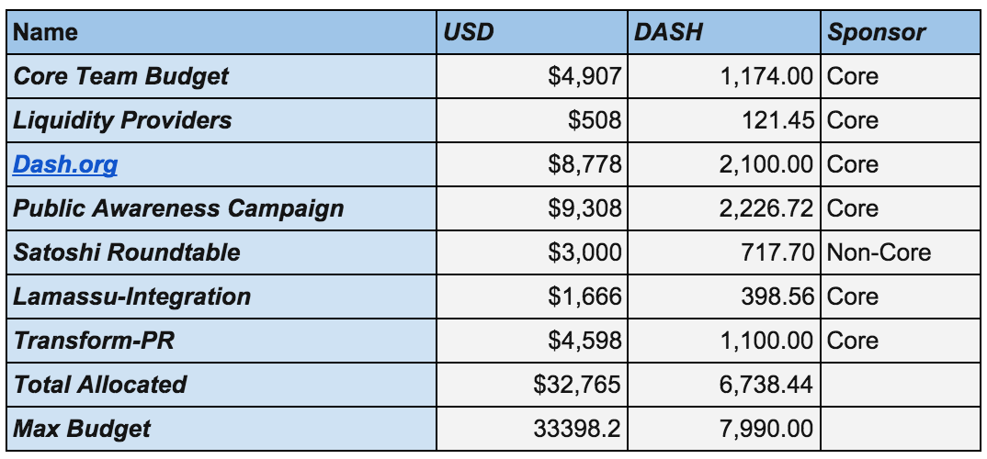987x459 pixels.
Task: Click the Liquidity Providers name cell
Action: [221, 120]
